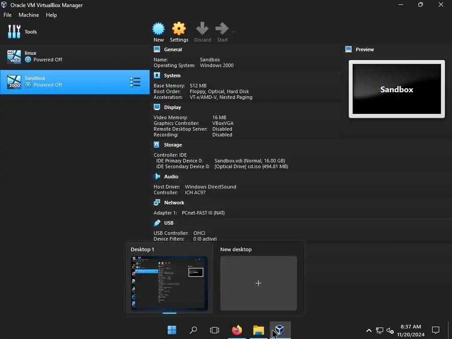The width and height of the screenshot is (452, 339).
Task: Click the USB section header
Action: (x=169, y=223)
